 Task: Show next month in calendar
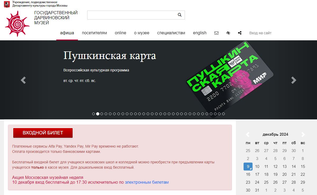(x=303, y=134)
